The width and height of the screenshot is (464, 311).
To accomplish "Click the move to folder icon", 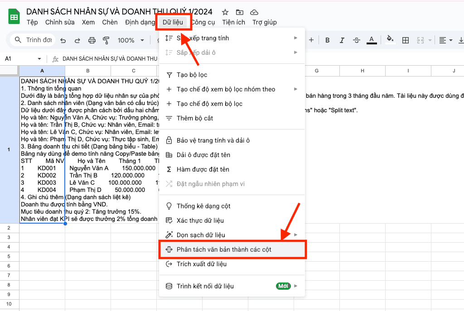I will [239, 12].
